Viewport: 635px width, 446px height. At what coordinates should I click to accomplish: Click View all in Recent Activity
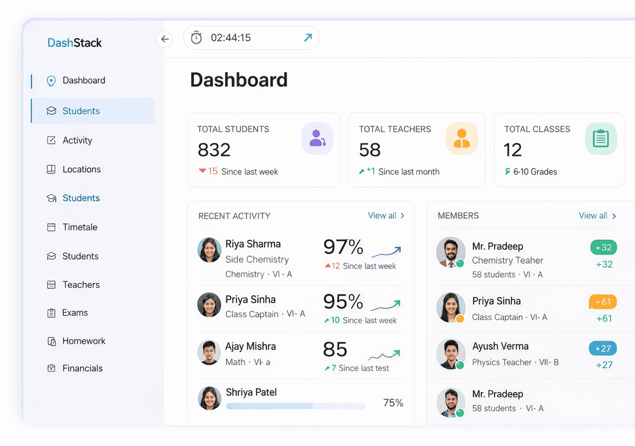386,216
